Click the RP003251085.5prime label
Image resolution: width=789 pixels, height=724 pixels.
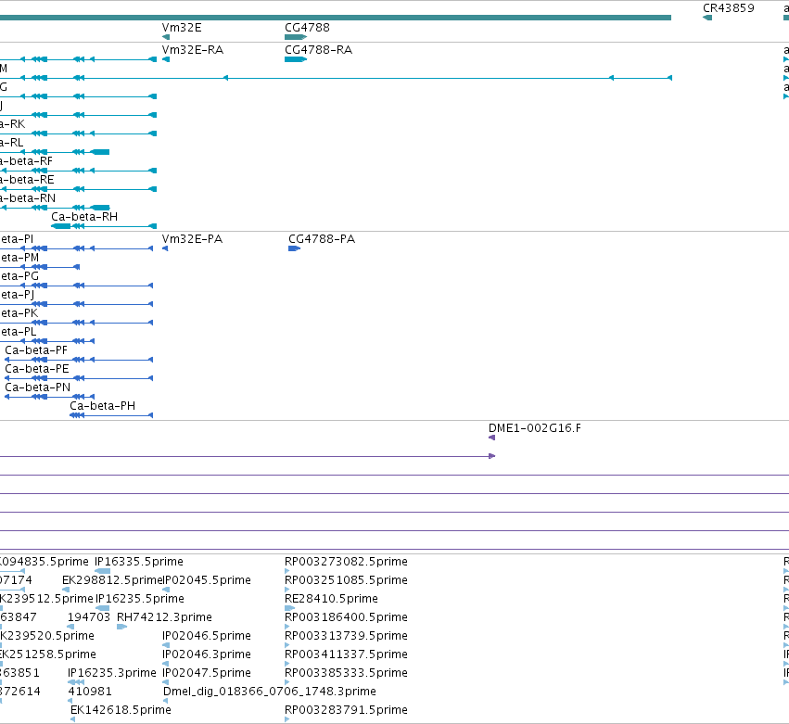[346, 580]
